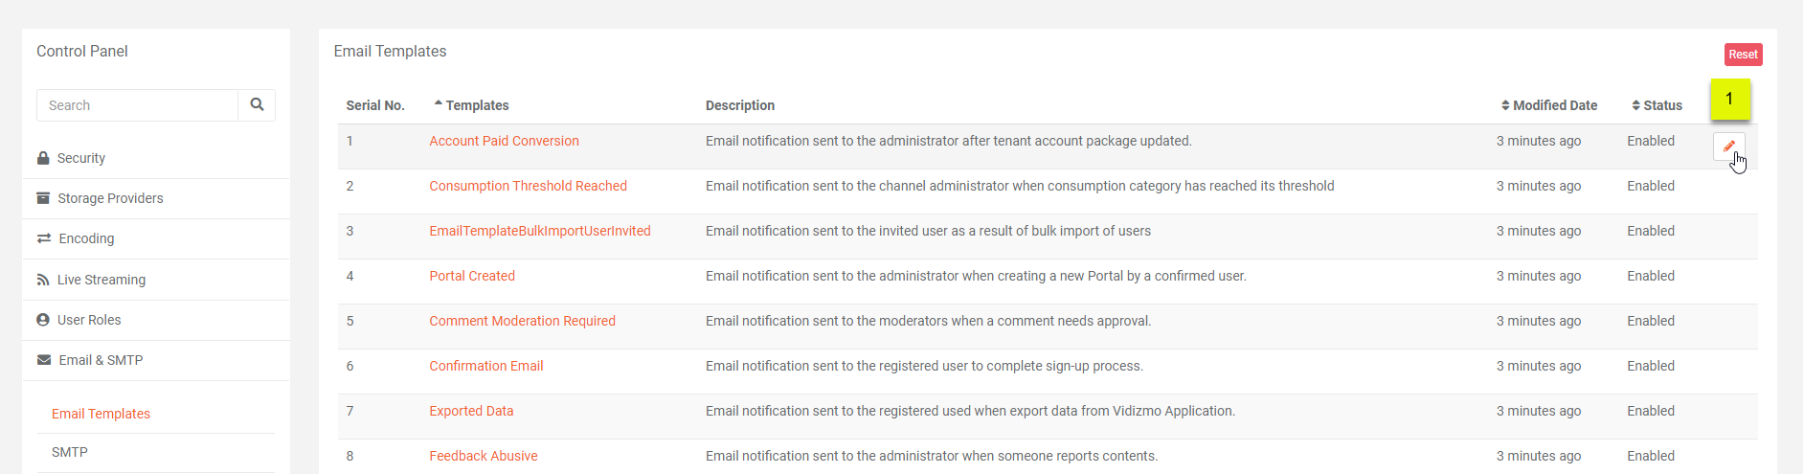This screenshot has width=1804, height=474.
Task: Click the search magnifier icon button
Action: pos(257,104)
